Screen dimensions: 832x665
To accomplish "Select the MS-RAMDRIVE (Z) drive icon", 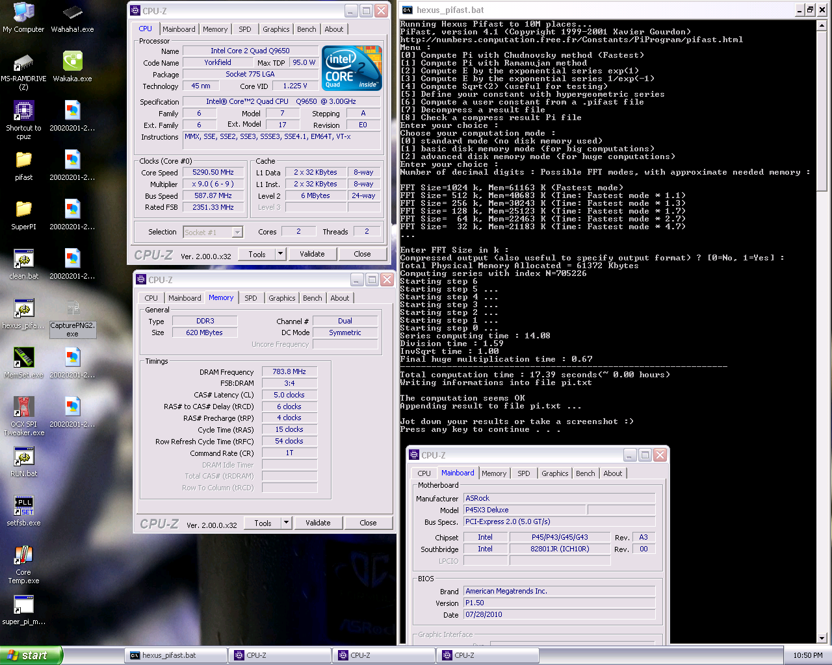I will click(23, 71).
